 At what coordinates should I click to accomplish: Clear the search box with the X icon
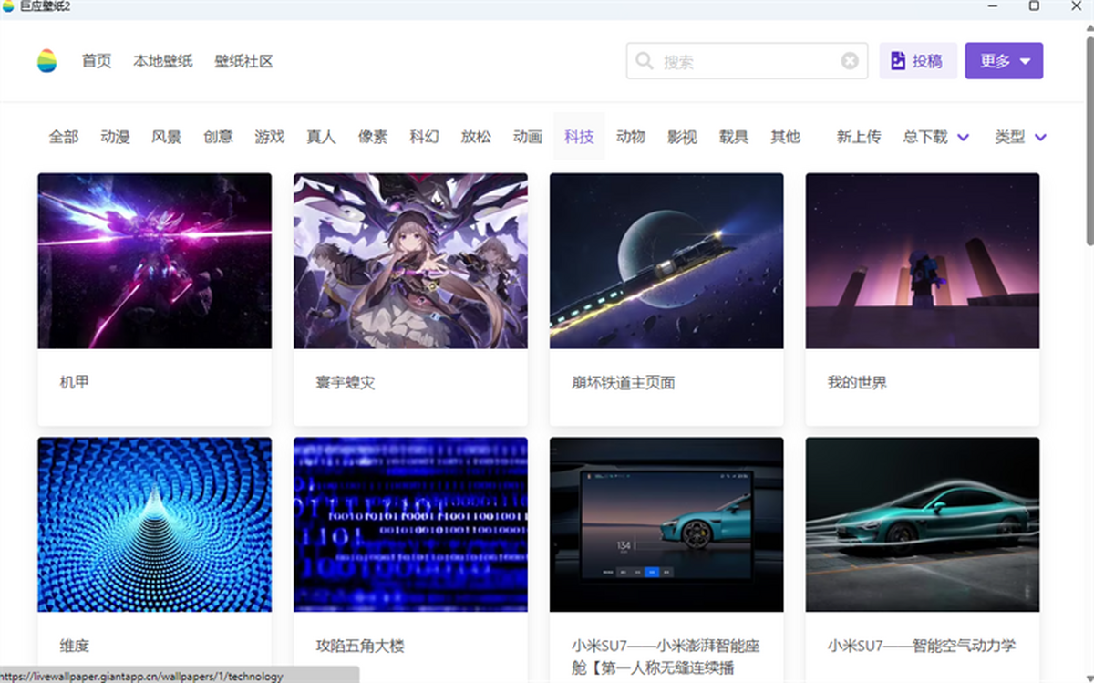850,61
